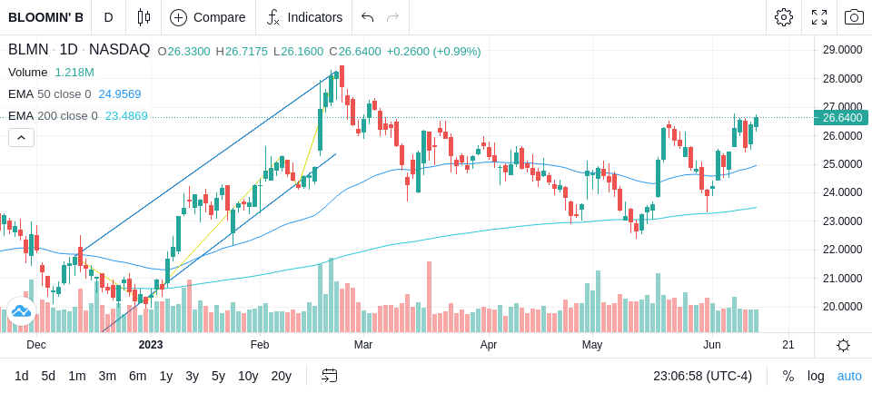Image resolution: width=872 pixels, height=393 pixels.
Task: Open the BLOOMIN' B symbol search
Action: tap(45, 17)
